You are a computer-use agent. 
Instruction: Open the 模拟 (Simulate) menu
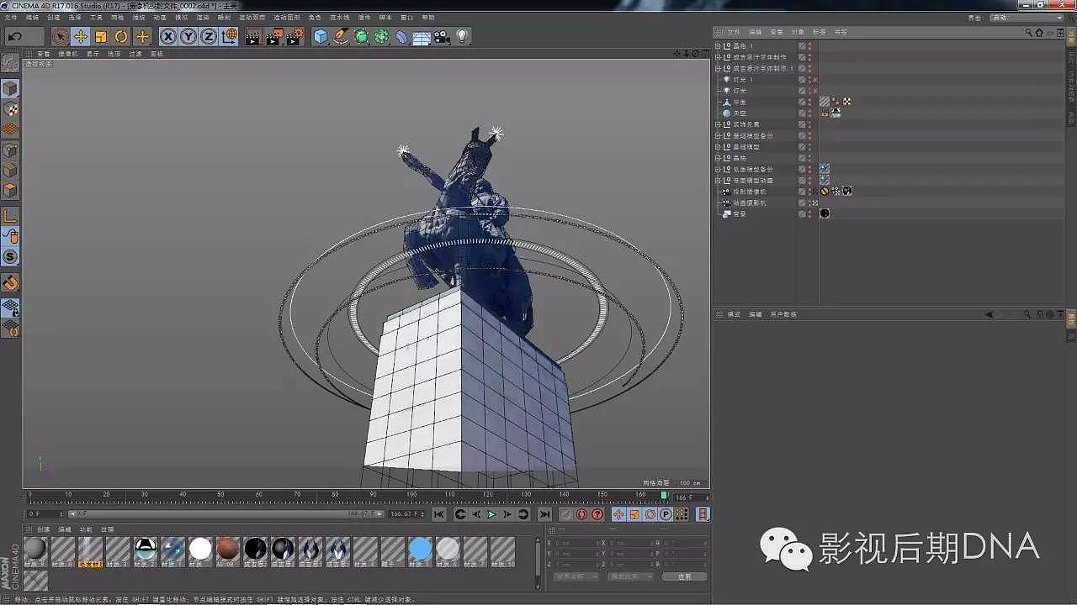click(x=181, y=17)
